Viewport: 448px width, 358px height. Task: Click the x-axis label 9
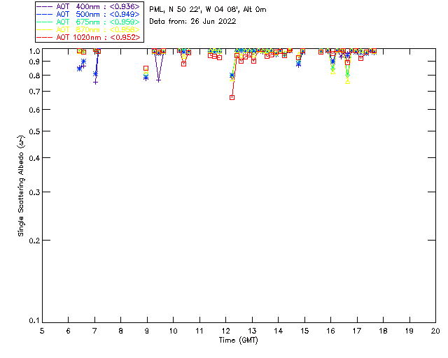147,331
